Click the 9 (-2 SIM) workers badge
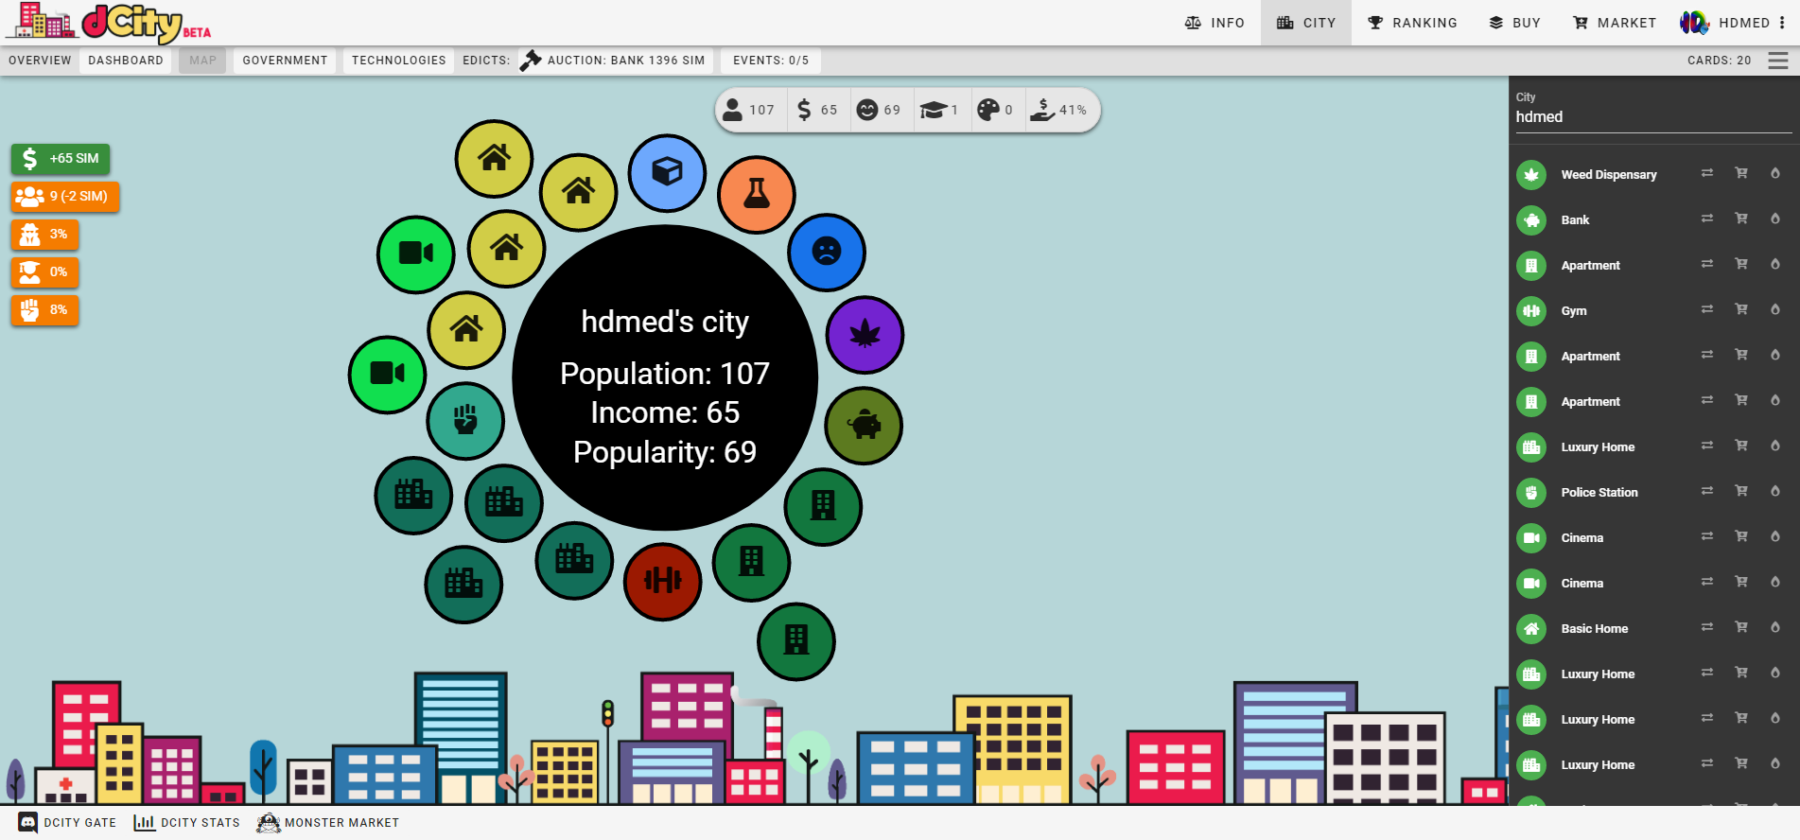The width and height of the screenshot is (1800, 840). 65,197
